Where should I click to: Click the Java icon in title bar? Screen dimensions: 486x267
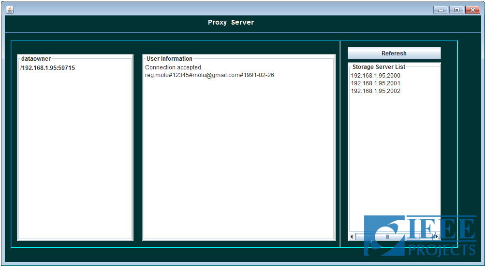pyautogui.click(x=10, y=10)
